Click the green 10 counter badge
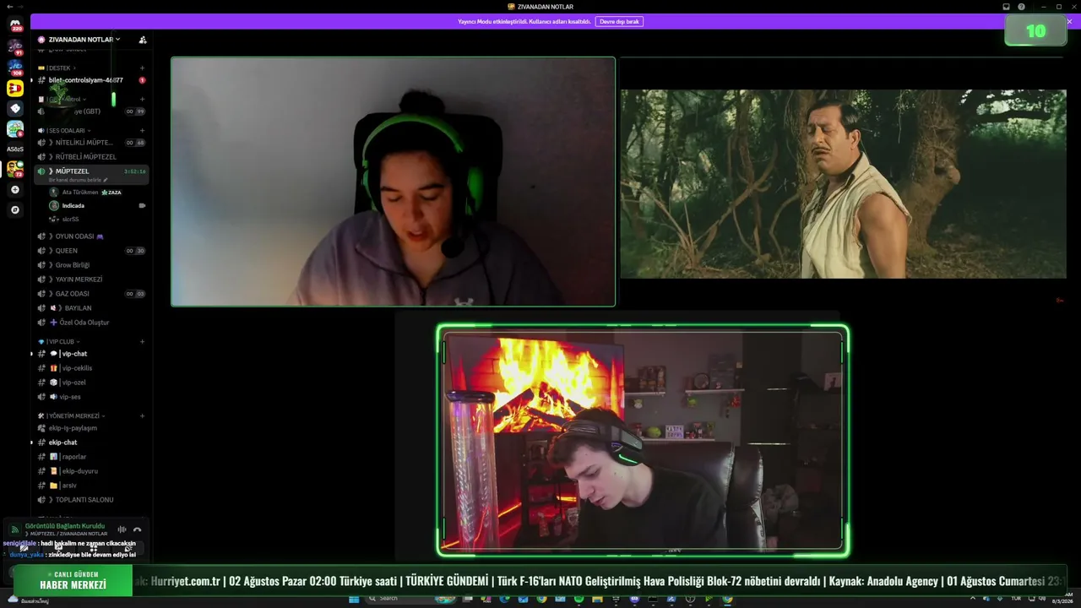 pyautogui.click(x=1035, y=31)
